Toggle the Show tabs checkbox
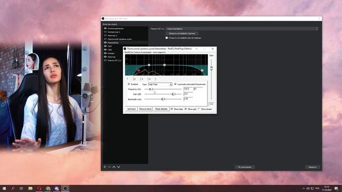 pos(172,109)
